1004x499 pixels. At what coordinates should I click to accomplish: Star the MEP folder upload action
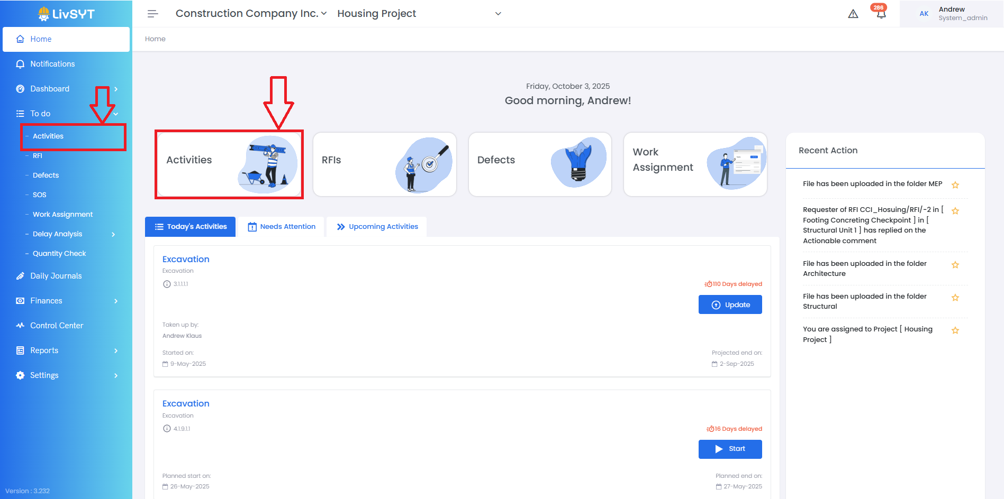pos(955,185)
